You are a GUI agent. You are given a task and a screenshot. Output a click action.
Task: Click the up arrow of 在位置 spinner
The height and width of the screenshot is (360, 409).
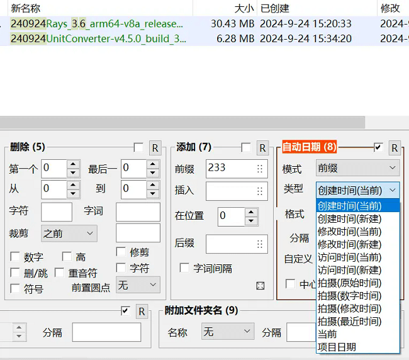pos(251,211)
